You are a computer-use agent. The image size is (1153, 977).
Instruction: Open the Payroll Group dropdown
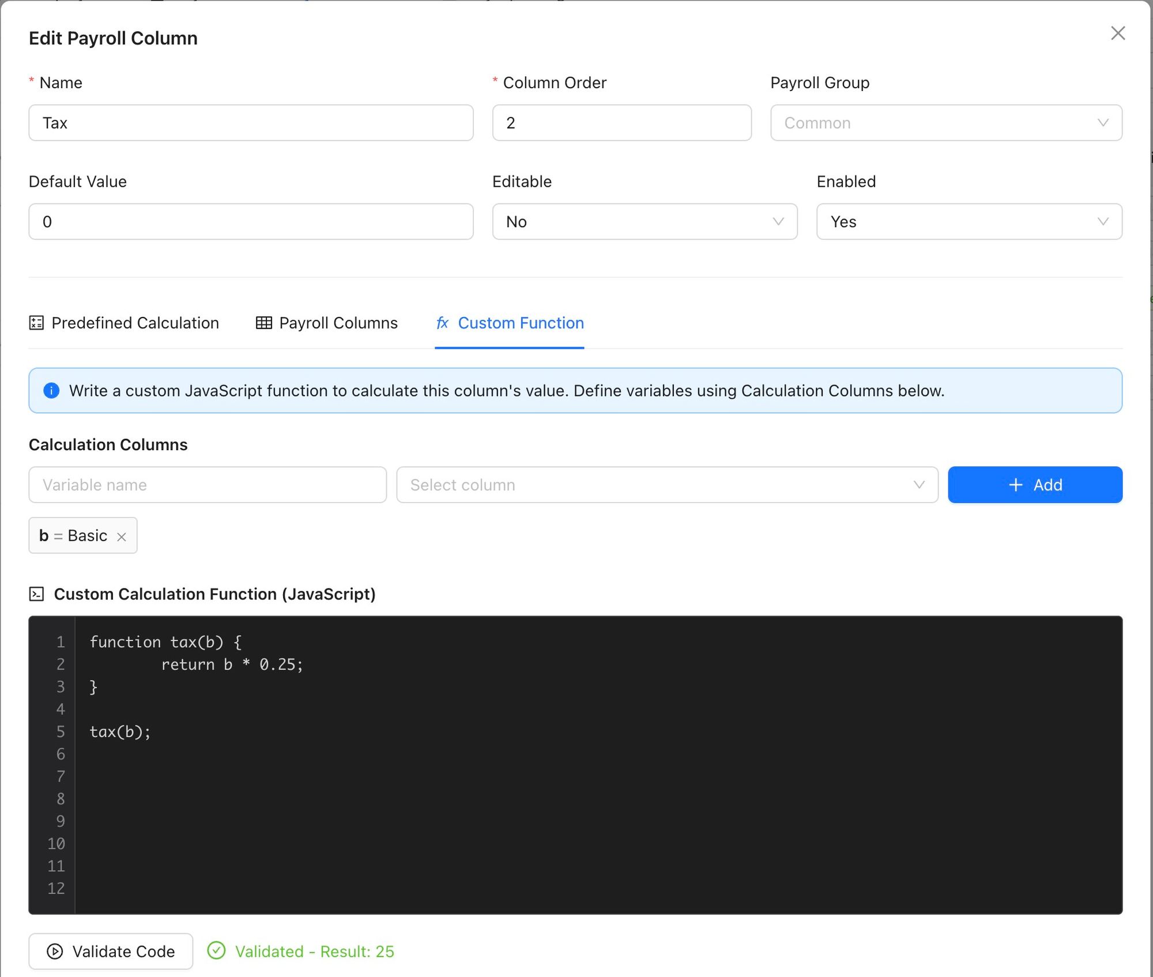coord(945,123)
